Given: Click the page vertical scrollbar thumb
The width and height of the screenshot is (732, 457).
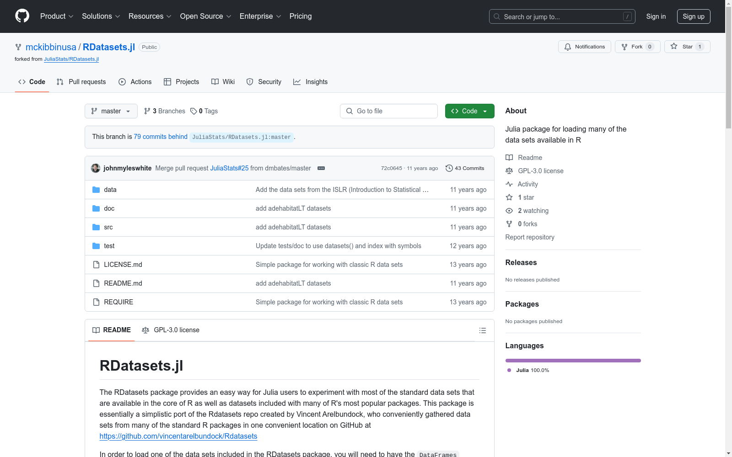Looking at the screenshot, I should [x=728, y=67].
